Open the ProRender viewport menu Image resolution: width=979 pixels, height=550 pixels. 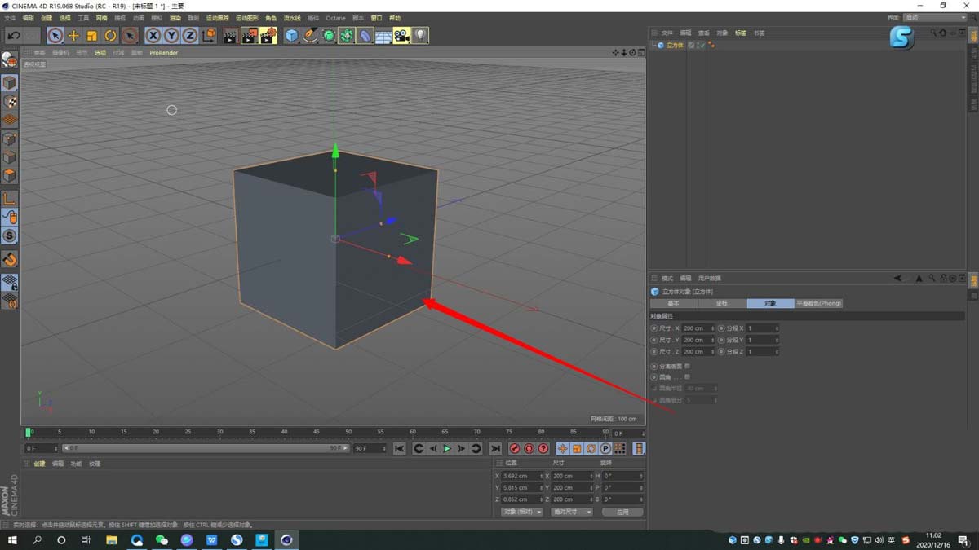tap(164, 53)
